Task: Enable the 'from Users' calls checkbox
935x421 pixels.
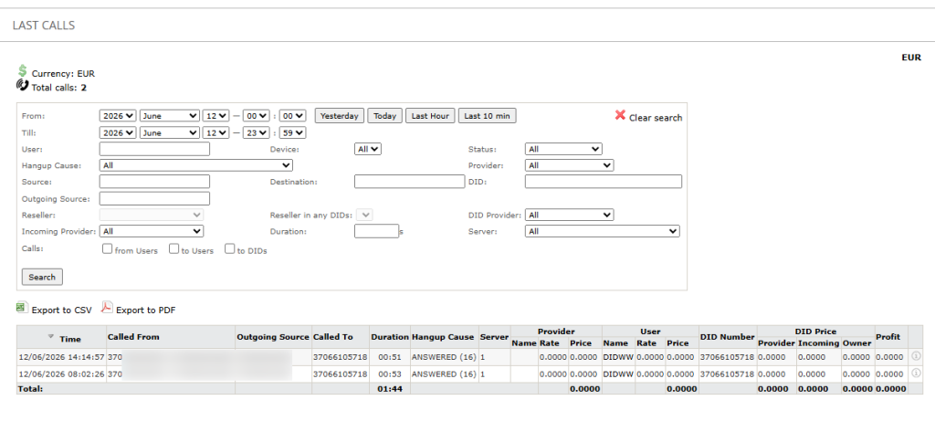Action: coord(108,249)
